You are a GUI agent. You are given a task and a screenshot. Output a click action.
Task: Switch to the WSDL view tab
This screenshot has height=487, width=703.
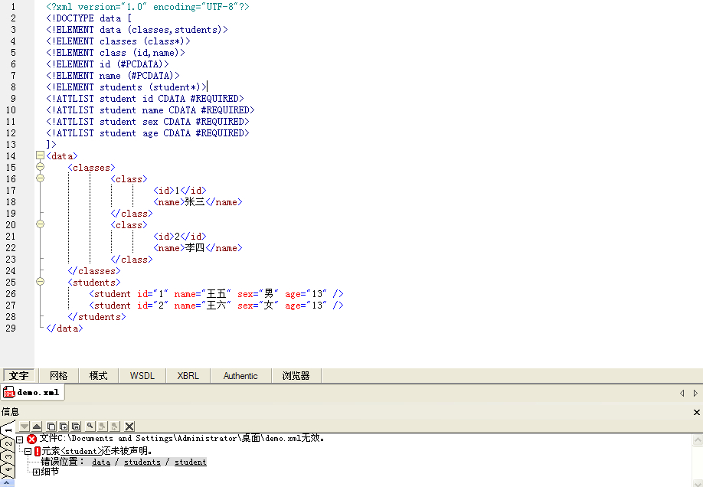pyautogui.click(x=142, y=376)
